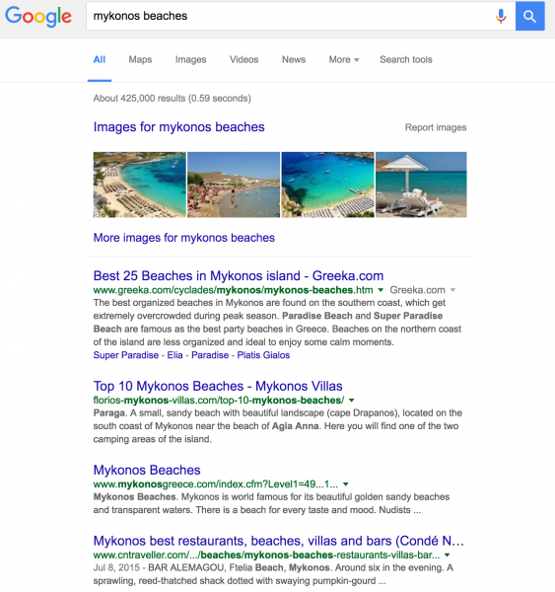Focus the search box containing mykonos beaches
Screen dimensions: 555x592
pos(301,16)
